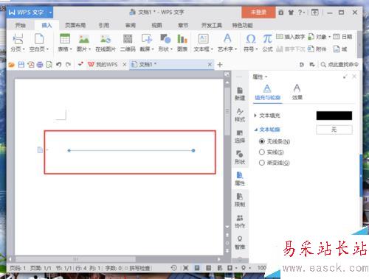Open the Collaboration (协作) sidebar panel
This screenshot has width=369, height=279.
[240, 221]
